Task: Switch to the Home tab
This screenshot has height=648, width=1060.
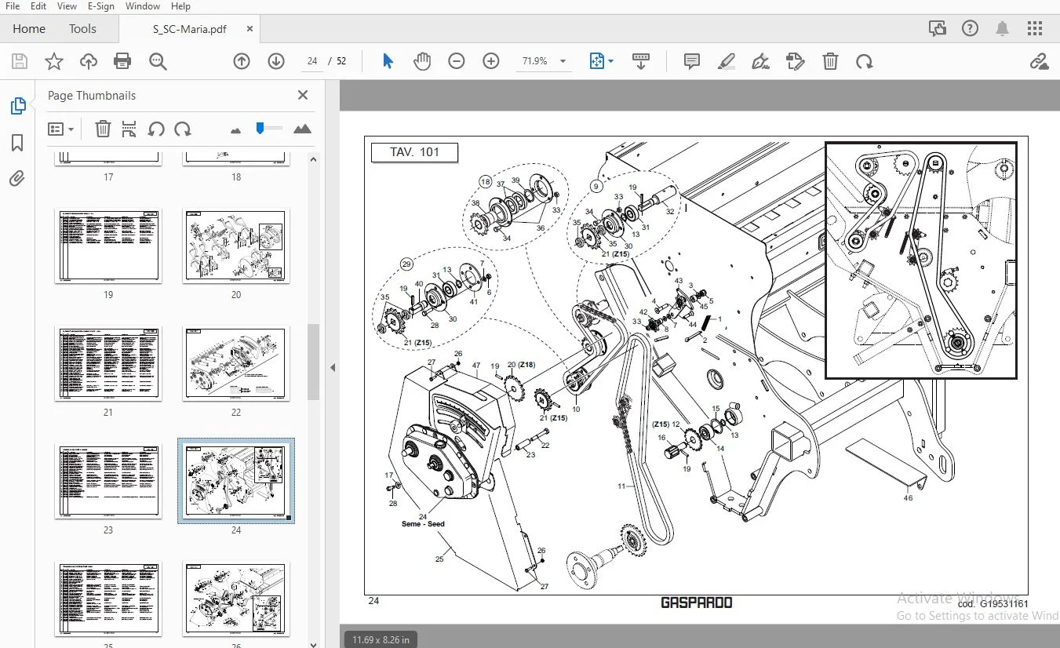Action: click(29, 29)
